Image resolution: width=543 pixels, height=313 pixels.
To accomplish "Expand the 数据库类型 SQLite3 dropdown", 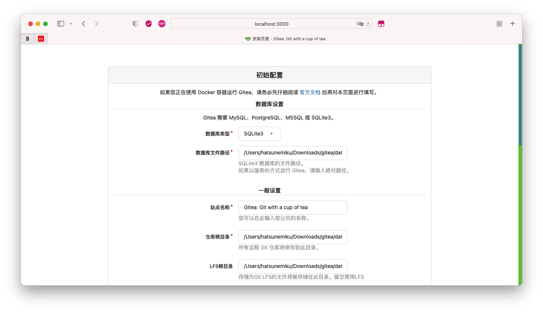I will tap(259, 134).
